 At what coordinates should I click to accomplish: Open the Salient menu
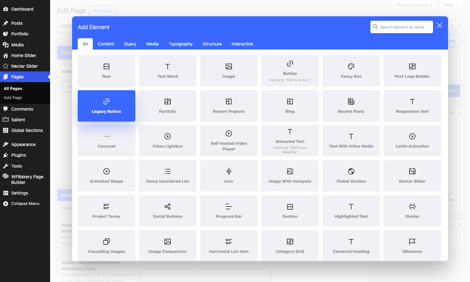25,120
